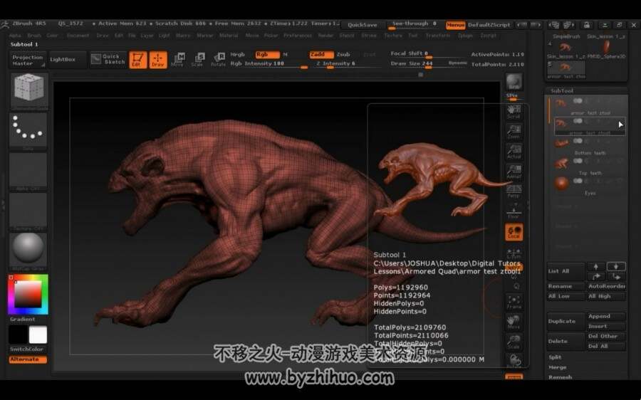Click the Zoom canvas icon

click(x=514, y=132)
